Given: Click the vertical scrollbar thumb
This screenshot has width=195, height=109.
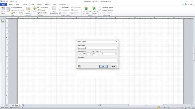Looking at the screenshot, I should coord(194,54).
